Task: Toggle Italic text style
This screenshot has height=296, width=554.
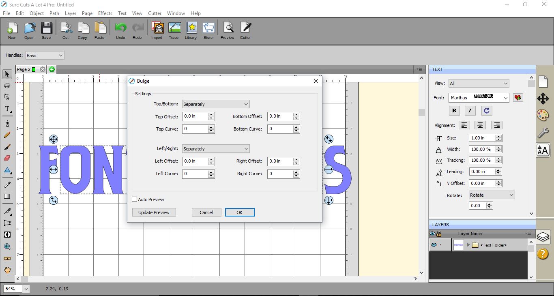Action: point(470,110)
